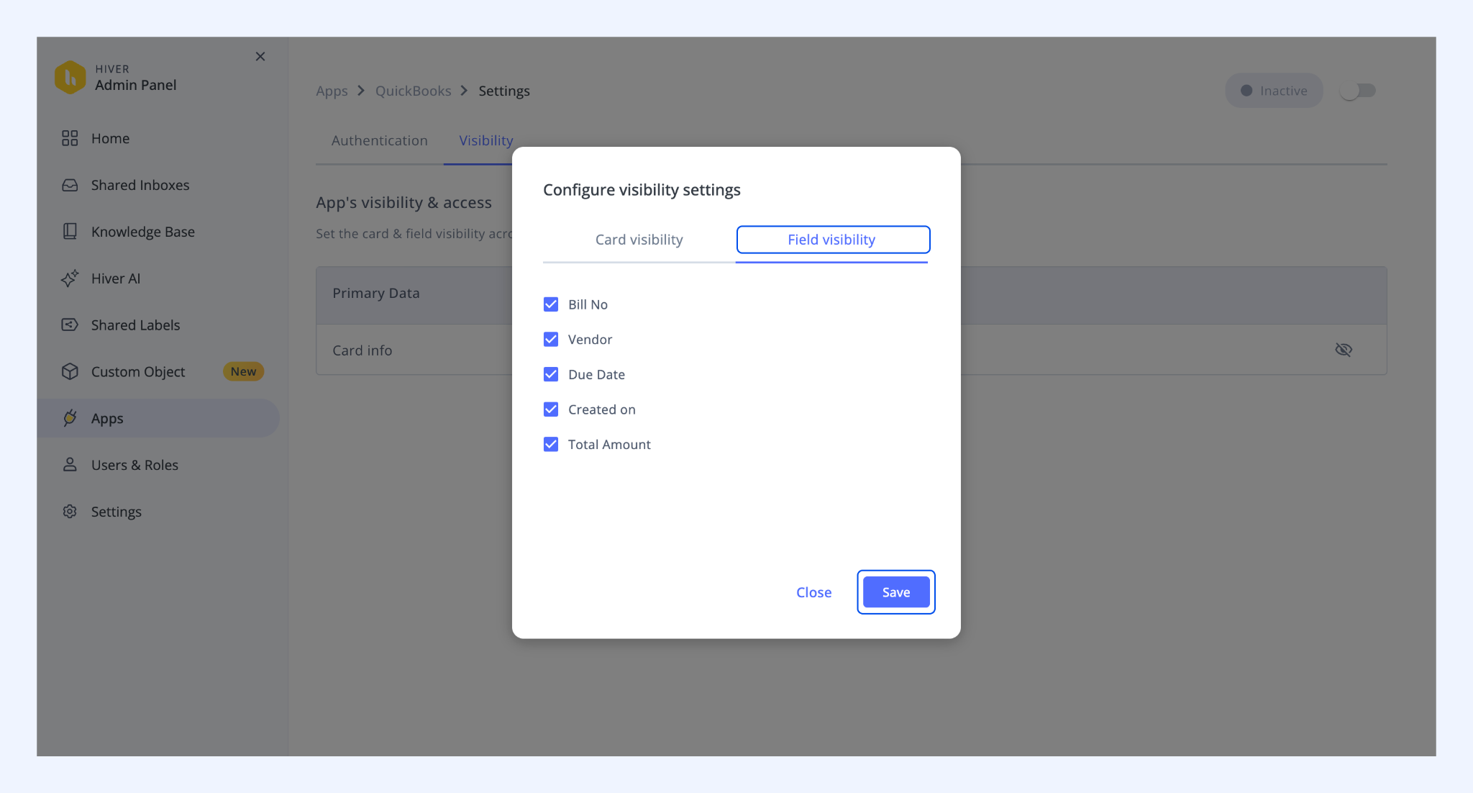This screenshot has height=793, width=1473.
Task: Click the Shared Labels tag icon
Action: tap(70, 325)
